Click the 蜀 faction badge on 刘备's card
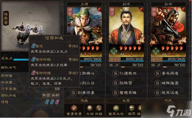The height and width of the screenshot is (118, 192). pos(113,51)
